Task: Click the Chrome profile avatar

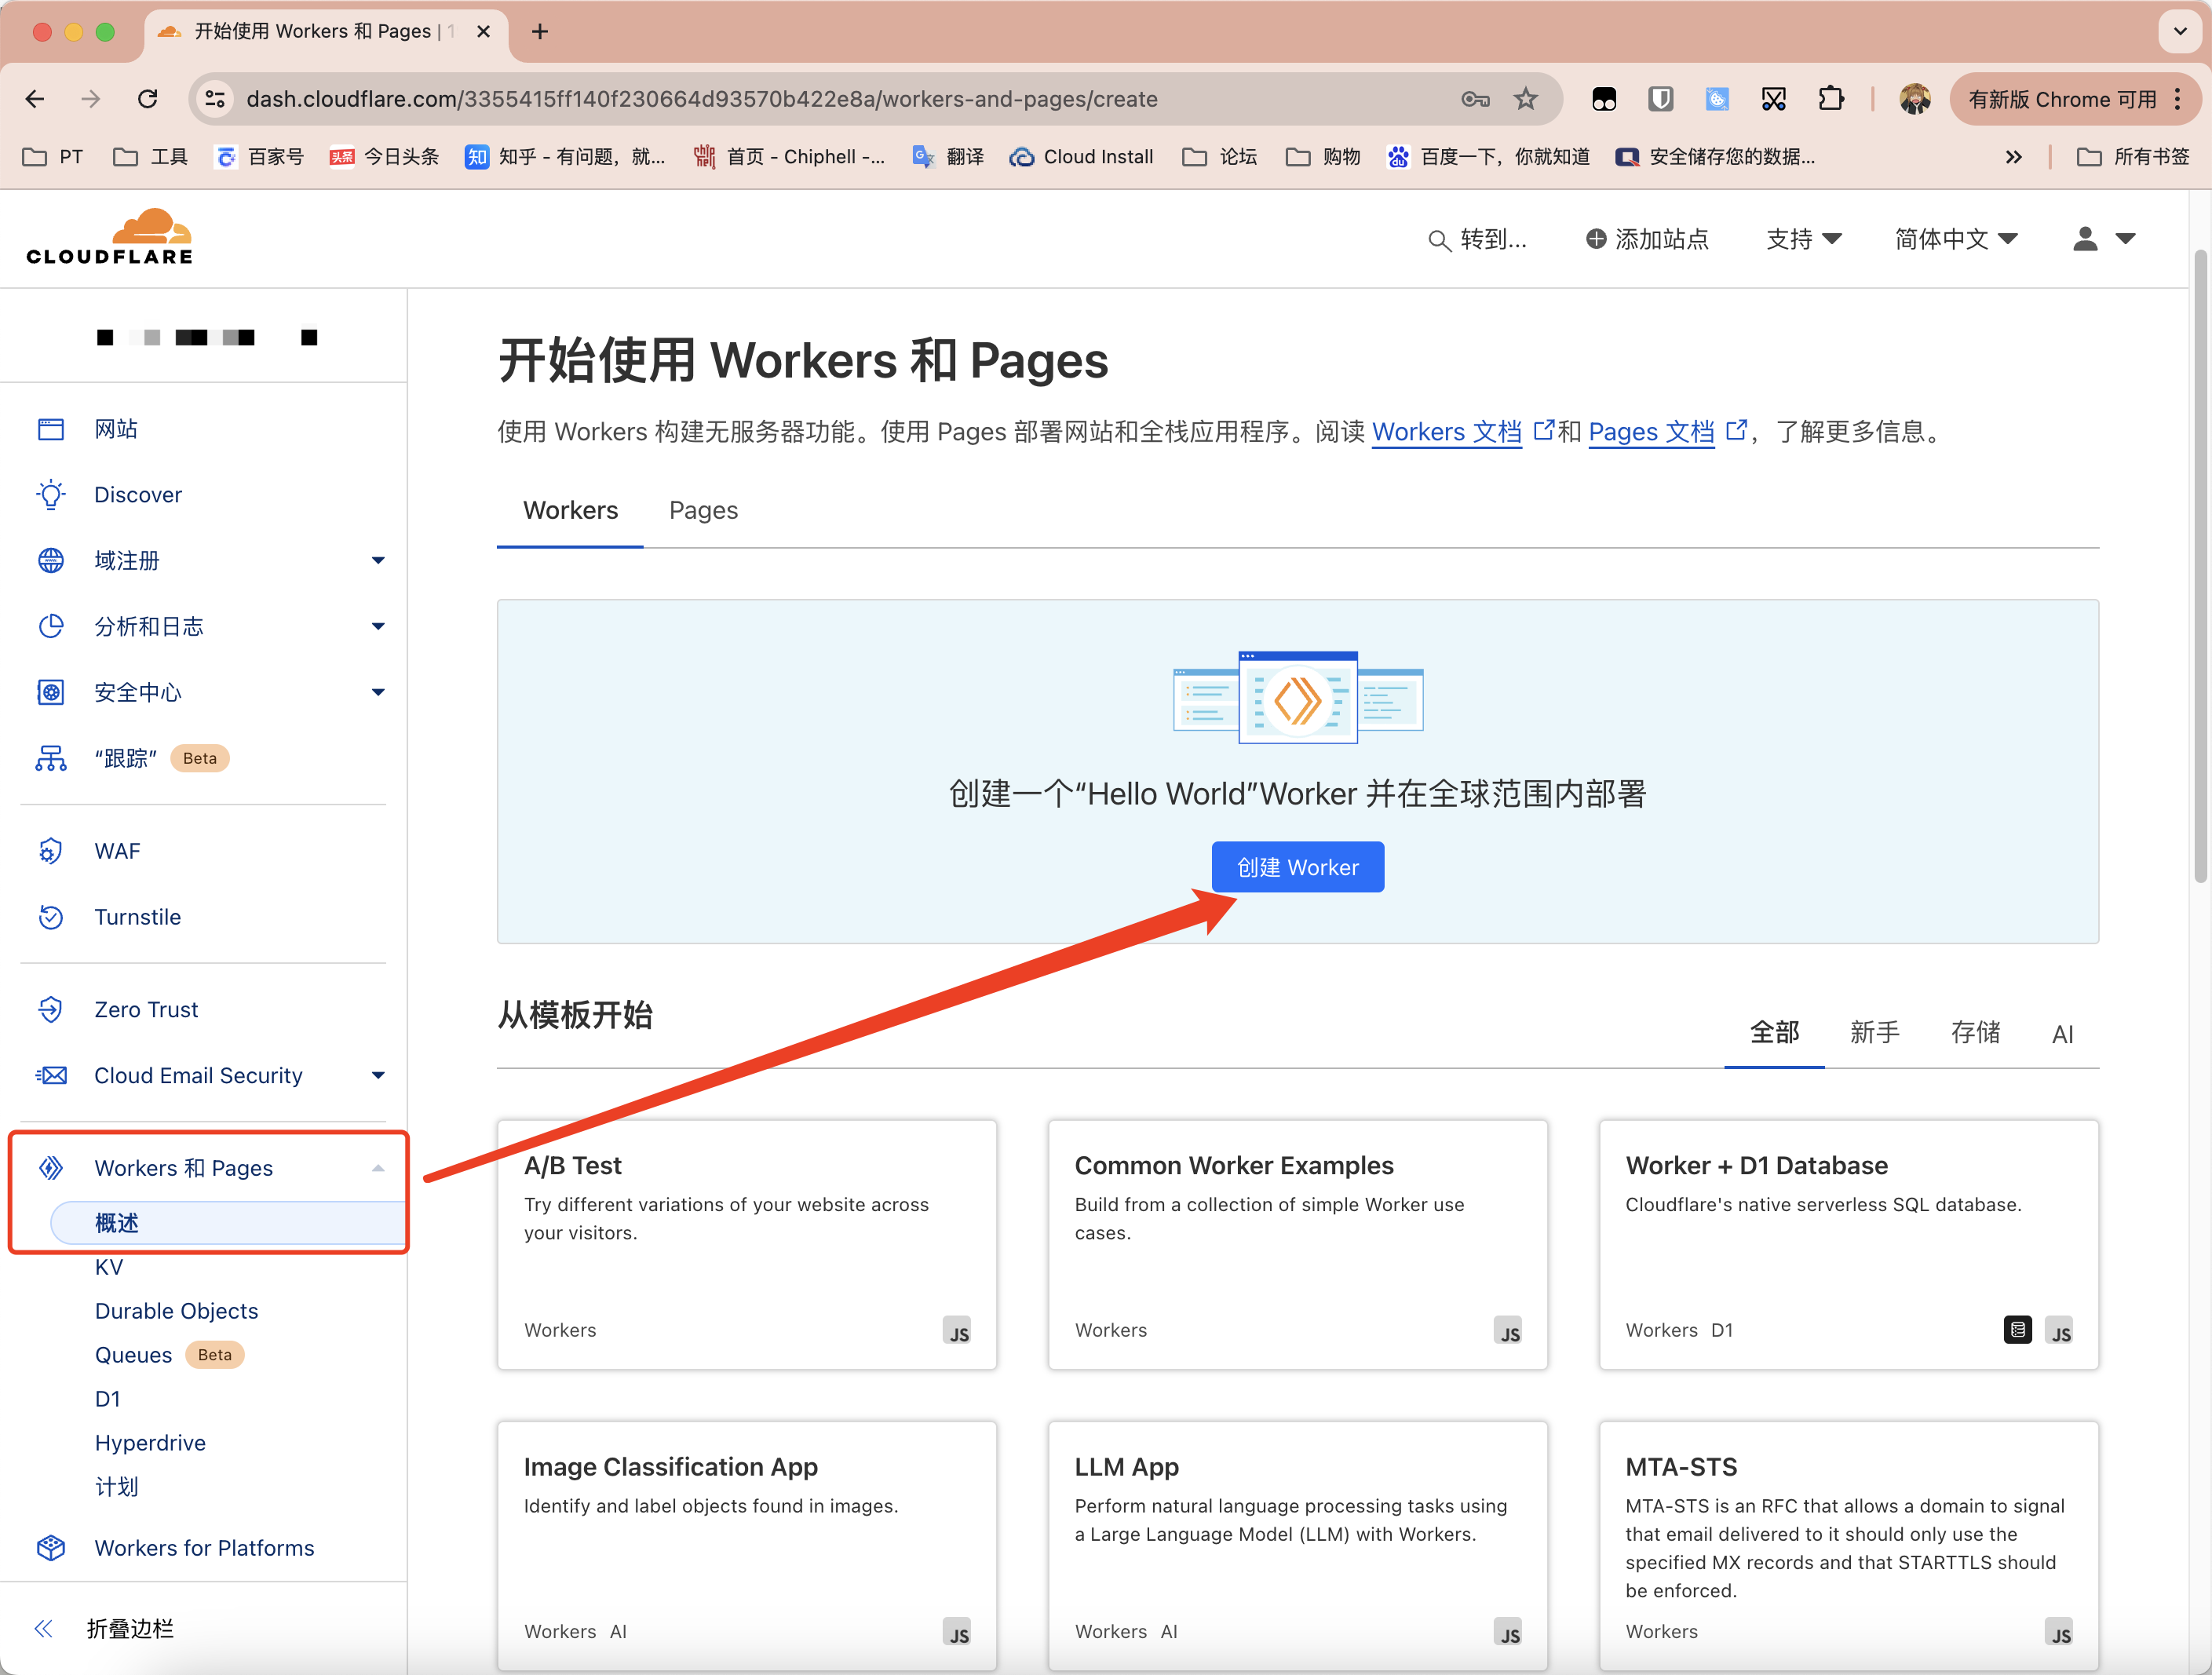Action: [x=1915, y=99]
